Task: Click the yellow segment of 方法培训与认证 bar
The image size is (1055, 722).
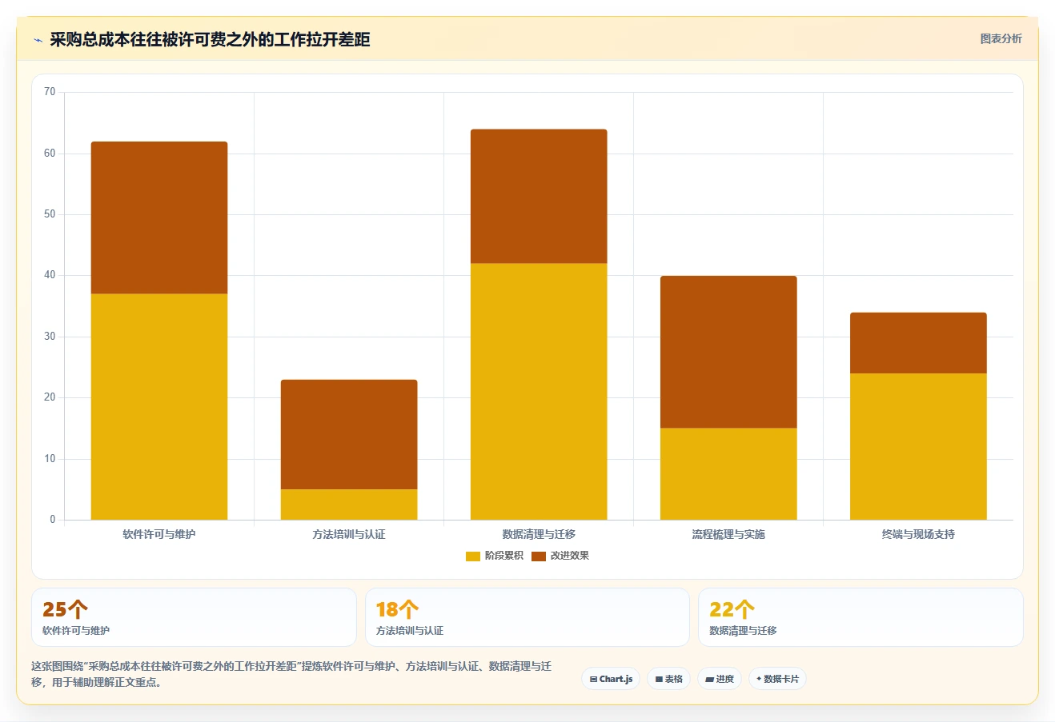Action: [x=349, y=505]
